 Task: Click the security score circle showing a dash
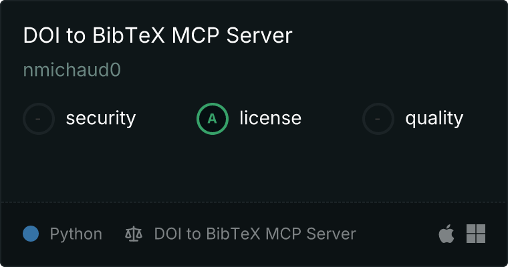coord(39,119)
